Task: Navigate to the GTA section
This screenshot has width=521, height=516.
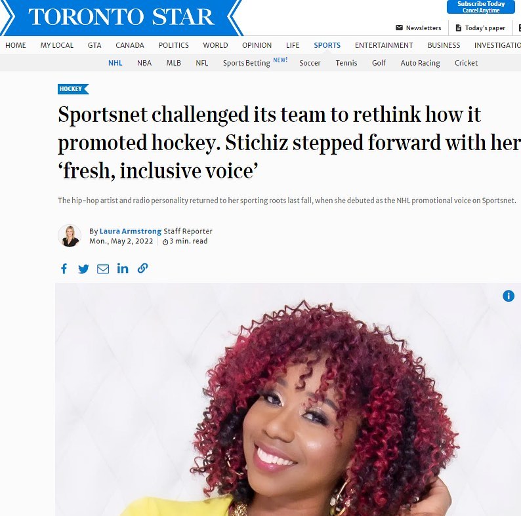Action: click(94, 45)
